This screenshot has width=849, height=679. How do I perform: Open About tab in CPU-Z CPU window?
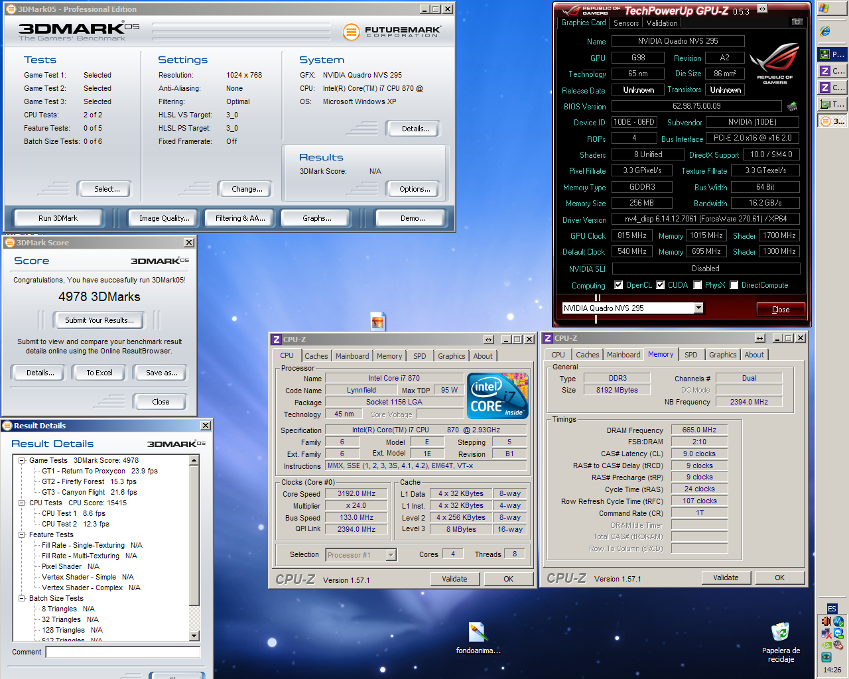click(483, 356)
